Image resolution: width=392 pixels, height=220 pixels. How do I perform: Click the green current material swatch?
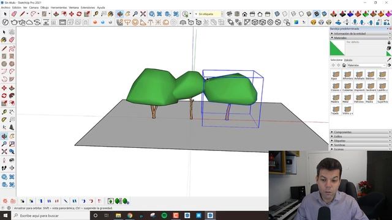[x=337, y=48]
